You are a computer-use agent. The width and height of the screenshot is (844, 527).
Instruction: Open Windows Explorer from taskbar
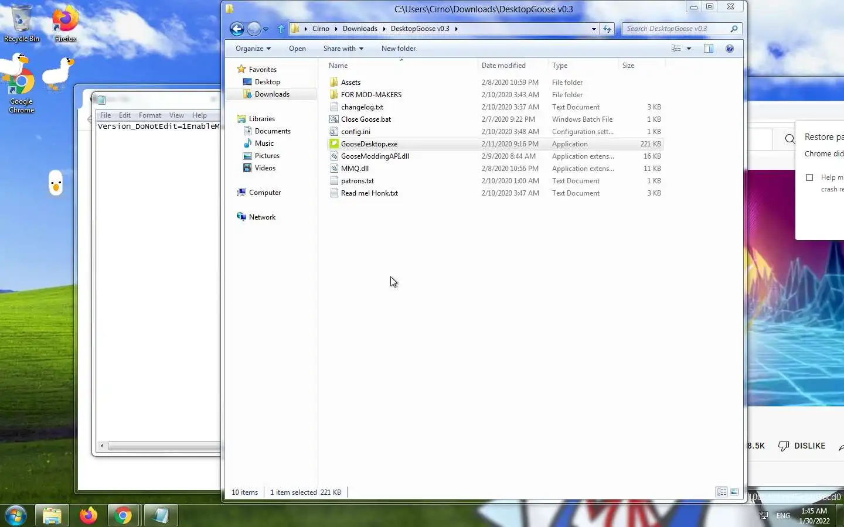click(x=52, y=516)
